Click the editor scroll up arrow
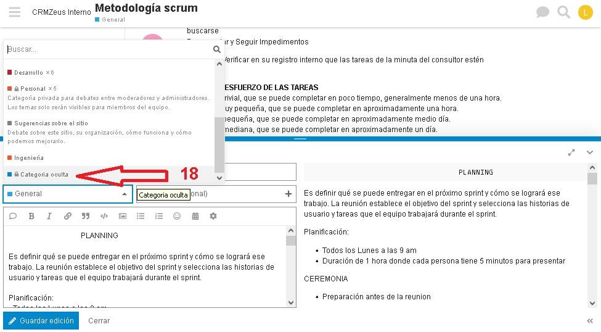This screenshot has width=601, height=332. (291, 231)
